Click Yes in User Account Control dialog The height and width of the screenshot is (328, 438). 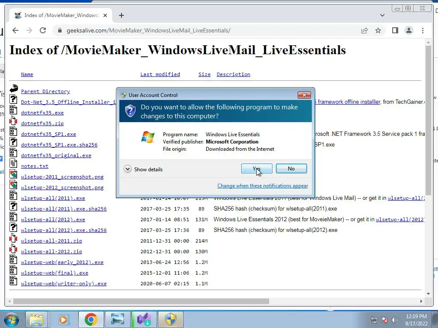(x=257, y=168)
